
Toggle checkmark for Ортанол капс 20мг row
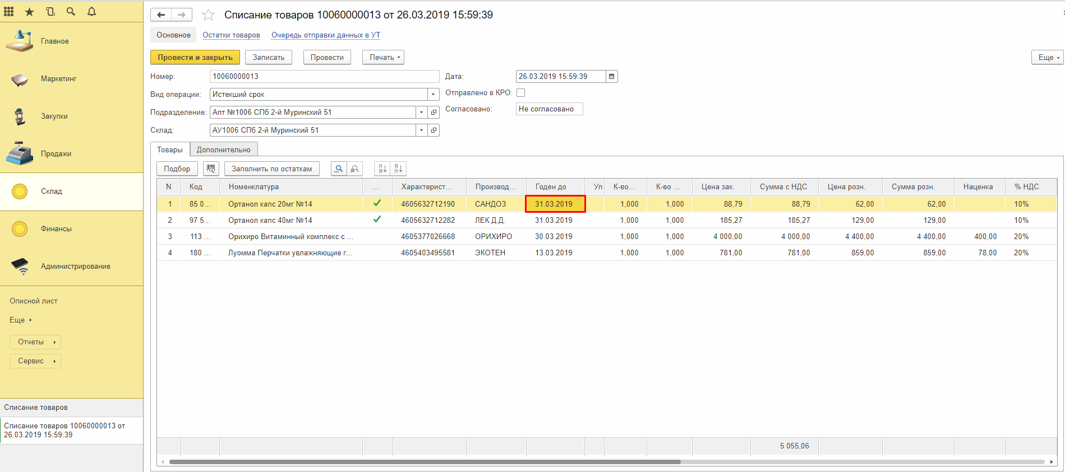(x=377, y=204)
